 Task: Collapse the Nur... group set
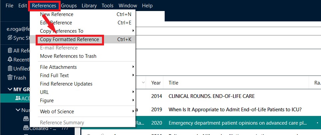(x=18, y=110)
